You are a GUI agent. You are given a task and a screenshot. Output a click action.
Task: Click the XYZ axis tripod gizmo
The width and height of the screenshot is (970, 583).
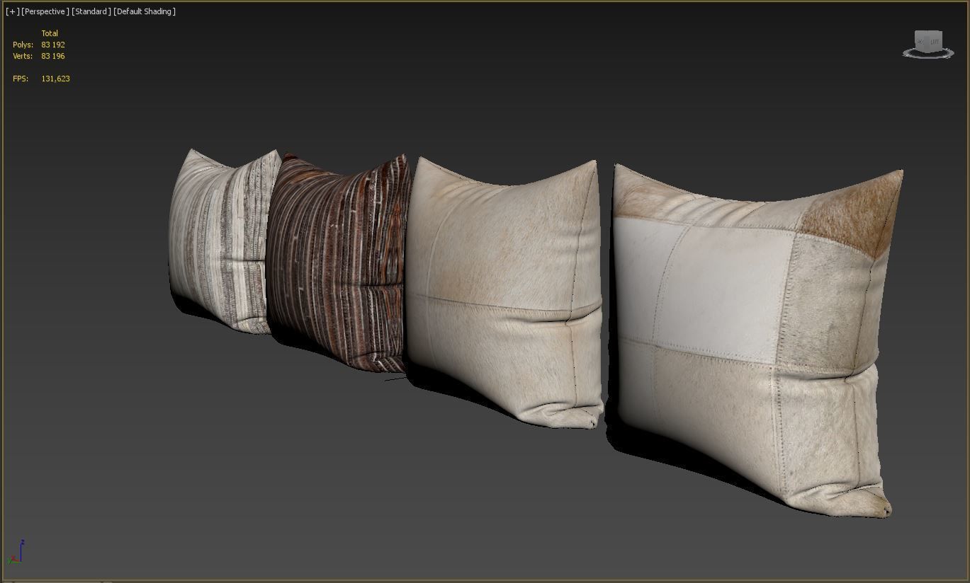click(16, 552)
